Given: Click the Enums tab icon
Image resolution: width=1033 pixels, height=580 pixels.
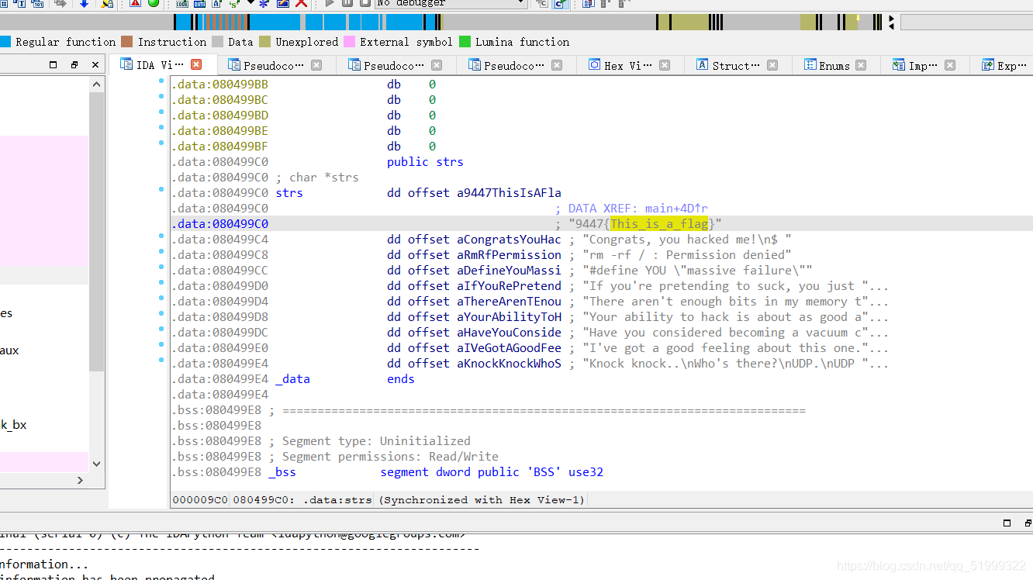Looking at the screenshot, I should [x=810, y=64].
